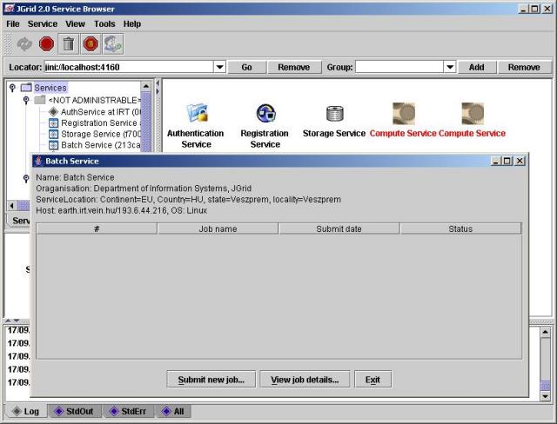Click the refresh arrows toolbar icon
Screen dimensions: 557x424
[x=24, y=43]
